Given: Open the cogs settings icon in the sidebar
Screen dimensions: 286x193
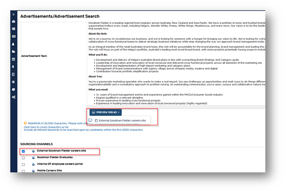Looking at the screenshot, I should [14, 97].
